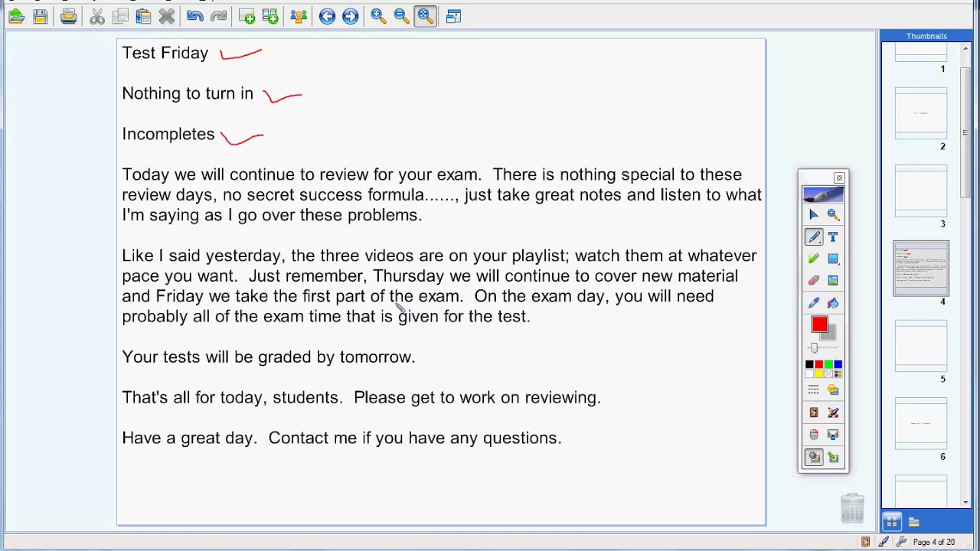Select the Eraser tool

[x=813, y=281]
